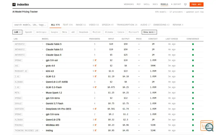Open the floating terminal search widget icon
The width and height of the screenshot is (216, 135).
tap(207, 126)
